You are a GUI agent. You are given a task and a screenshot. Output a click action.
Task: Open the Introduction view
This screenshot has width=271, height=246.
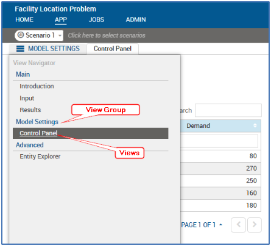tap(37, 86)
